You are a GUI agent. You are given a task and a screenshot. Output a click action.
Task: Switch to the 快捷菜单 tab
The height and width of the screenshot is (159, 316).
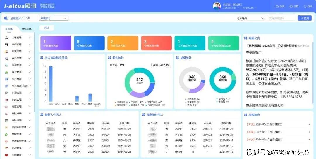click(x=26, y=29)
